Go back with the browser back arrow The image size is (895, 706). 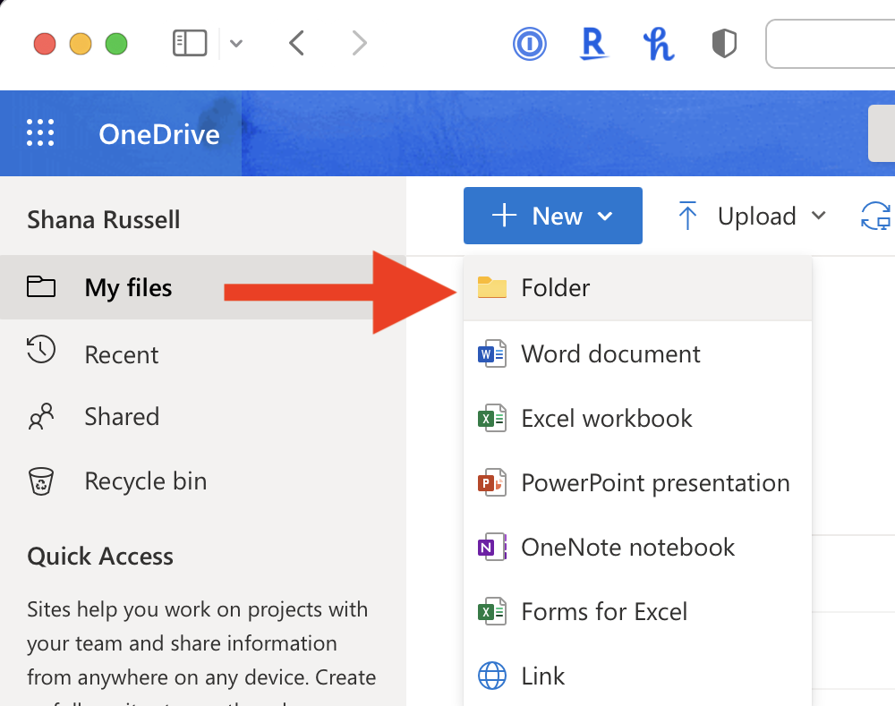click(297, 43)
